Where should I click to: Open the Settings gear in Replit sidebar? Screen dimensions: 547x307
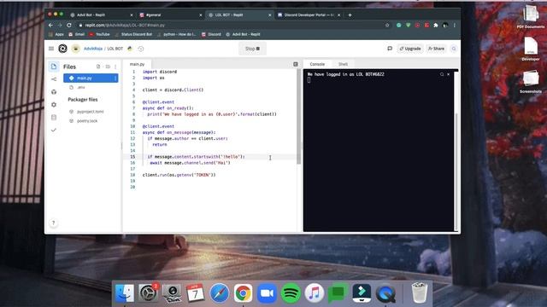tap(54, 104)
